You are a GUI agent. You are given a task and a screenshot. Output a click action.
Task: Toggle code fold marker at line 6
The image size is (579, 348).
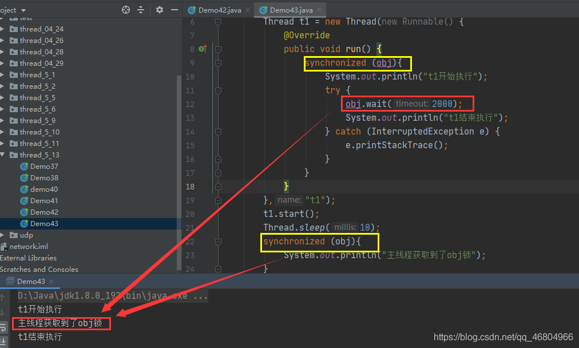[218, 22]
